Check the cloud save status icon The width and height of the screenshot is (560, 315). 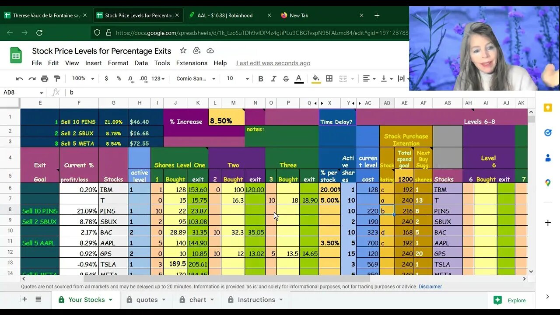[x=210, y=51]
